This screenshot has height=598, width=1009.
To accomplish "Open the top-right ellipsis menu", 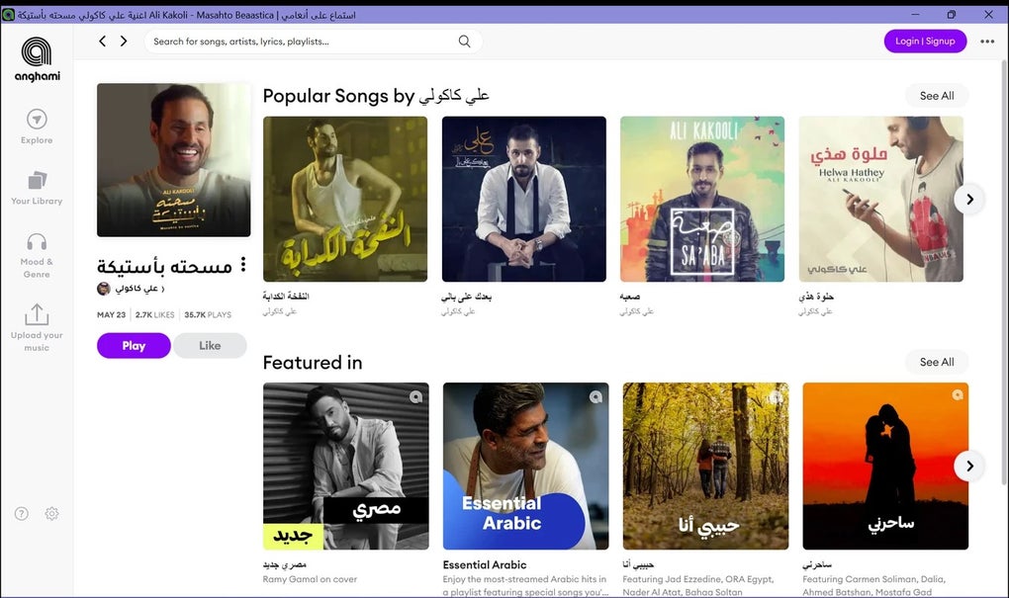I will point(986,41).
